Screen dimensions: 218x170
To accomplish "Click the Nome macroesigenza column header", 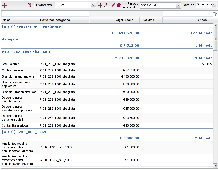I will click(x=64, y=20).
